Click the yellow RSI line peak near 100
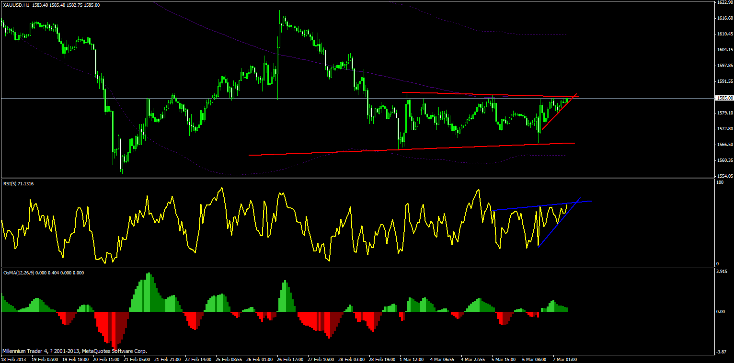 pyautogui.click(x=221, y=188)
